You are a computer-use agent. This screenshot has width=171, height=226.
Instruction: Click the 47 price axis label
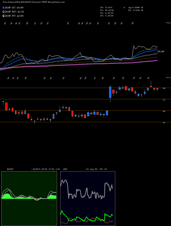click(164, 100)
